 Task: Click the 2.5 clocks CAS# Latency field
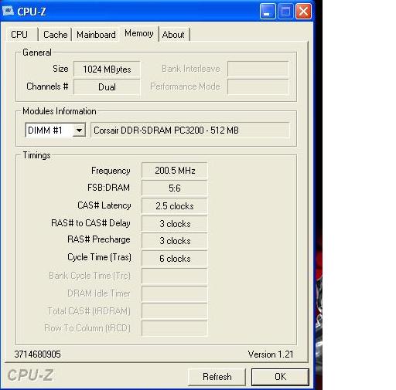(x=175, y=206)
